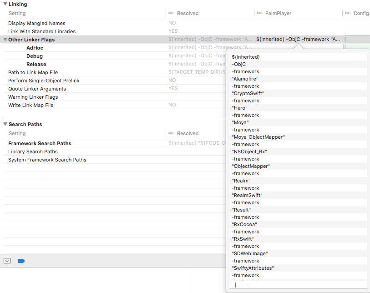Click the Resolved column icon in Search Paths
370x293 pixels.
click(171, 133)
